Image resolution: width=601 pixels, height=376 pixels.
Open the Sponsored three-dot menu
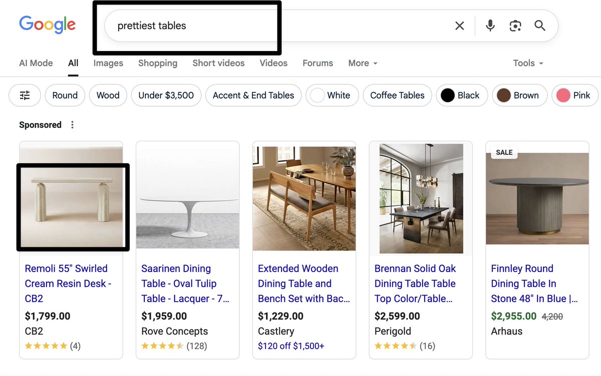click(72, 125)
